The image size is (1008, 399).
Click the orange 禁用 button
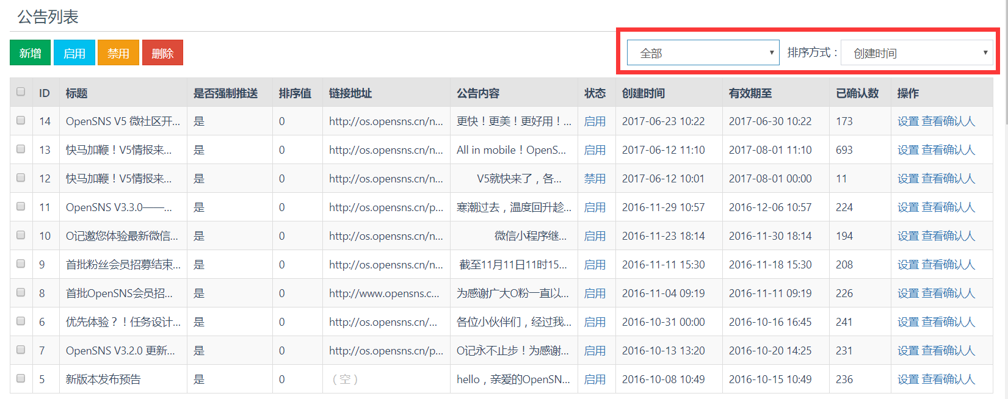[x=118, y=53]
